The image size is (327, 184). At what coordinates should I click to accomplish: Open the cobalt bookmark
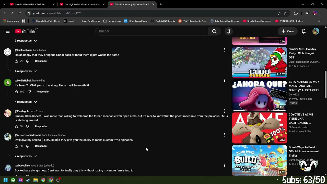[x=69, y=21]
